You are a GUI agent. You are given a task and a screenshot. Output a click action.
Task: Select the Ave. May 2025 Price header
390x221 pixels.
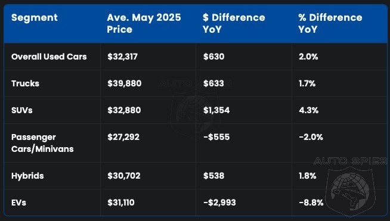point(144,23)
